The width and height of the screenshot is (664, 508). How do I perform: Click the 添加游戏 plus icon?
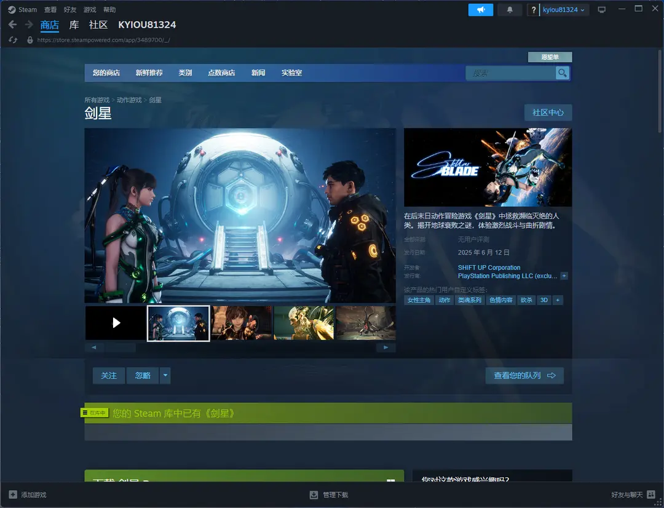coord(13,494)
